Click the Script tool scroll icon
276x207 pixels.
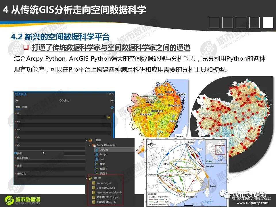click(97, 154)
